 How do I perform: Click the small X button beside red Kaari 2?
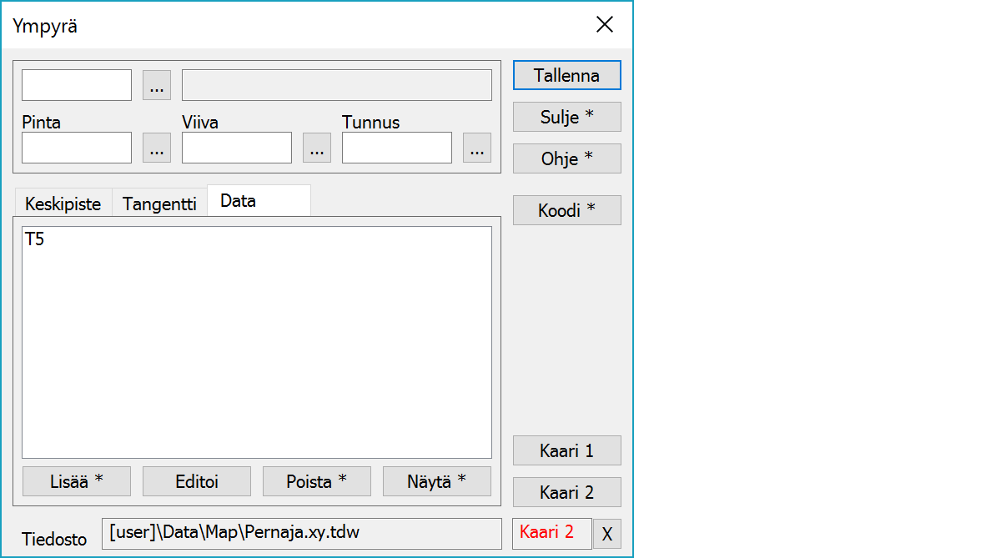pos(606,534)
